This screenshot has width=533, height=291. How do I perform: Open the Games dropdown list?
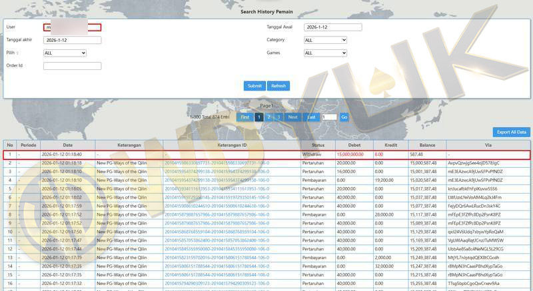325,53
